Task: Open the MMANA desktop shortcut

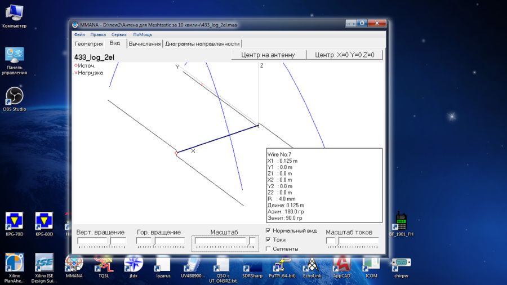Action: (74, 264)
